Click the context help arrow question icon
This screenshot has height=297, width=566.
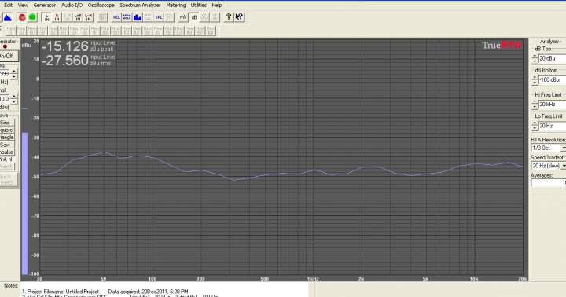tap(239, 17)
